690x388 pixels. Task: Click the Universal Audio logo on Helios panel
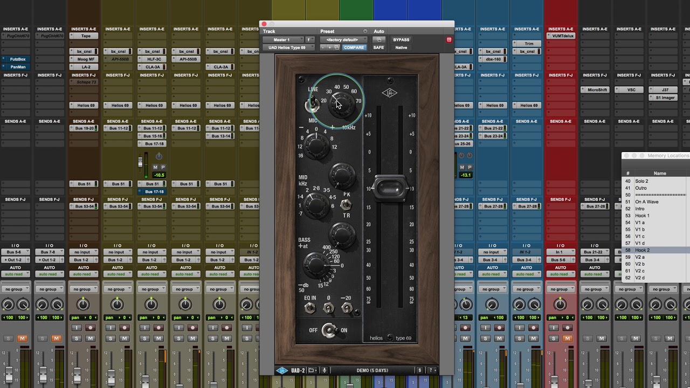[x=389, y=93]
